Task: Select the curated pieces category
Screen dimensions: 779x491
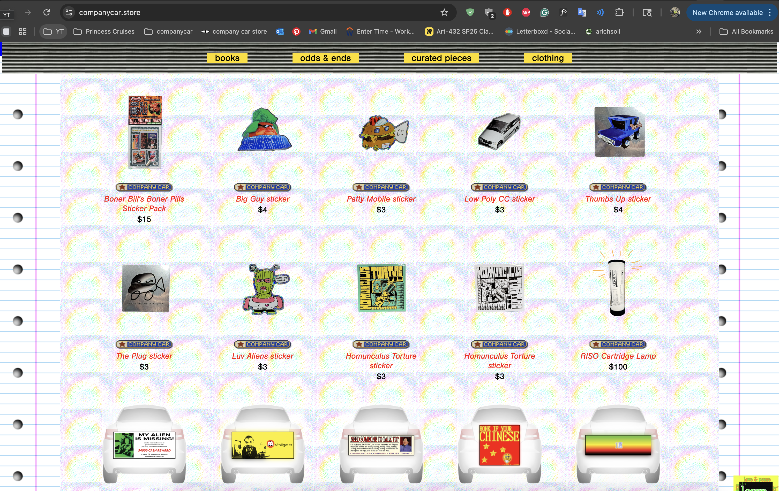Action: (441, 58)
